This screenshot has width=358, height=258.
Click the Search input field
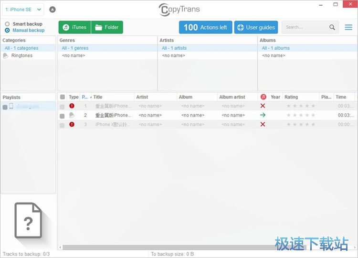tap(305, 27)
